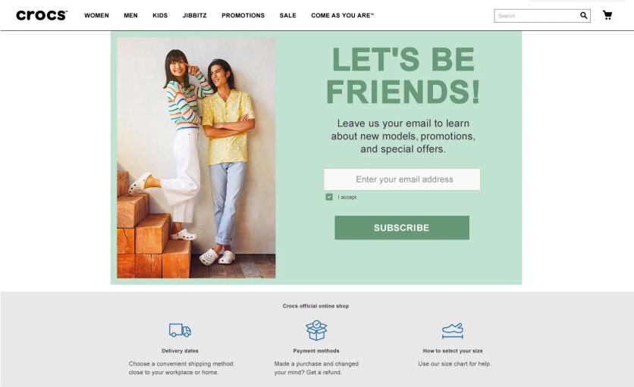Open Come As You Are page
Image resolution: width=634 pixels, height=387 pixels.
[x=343, y=15]
